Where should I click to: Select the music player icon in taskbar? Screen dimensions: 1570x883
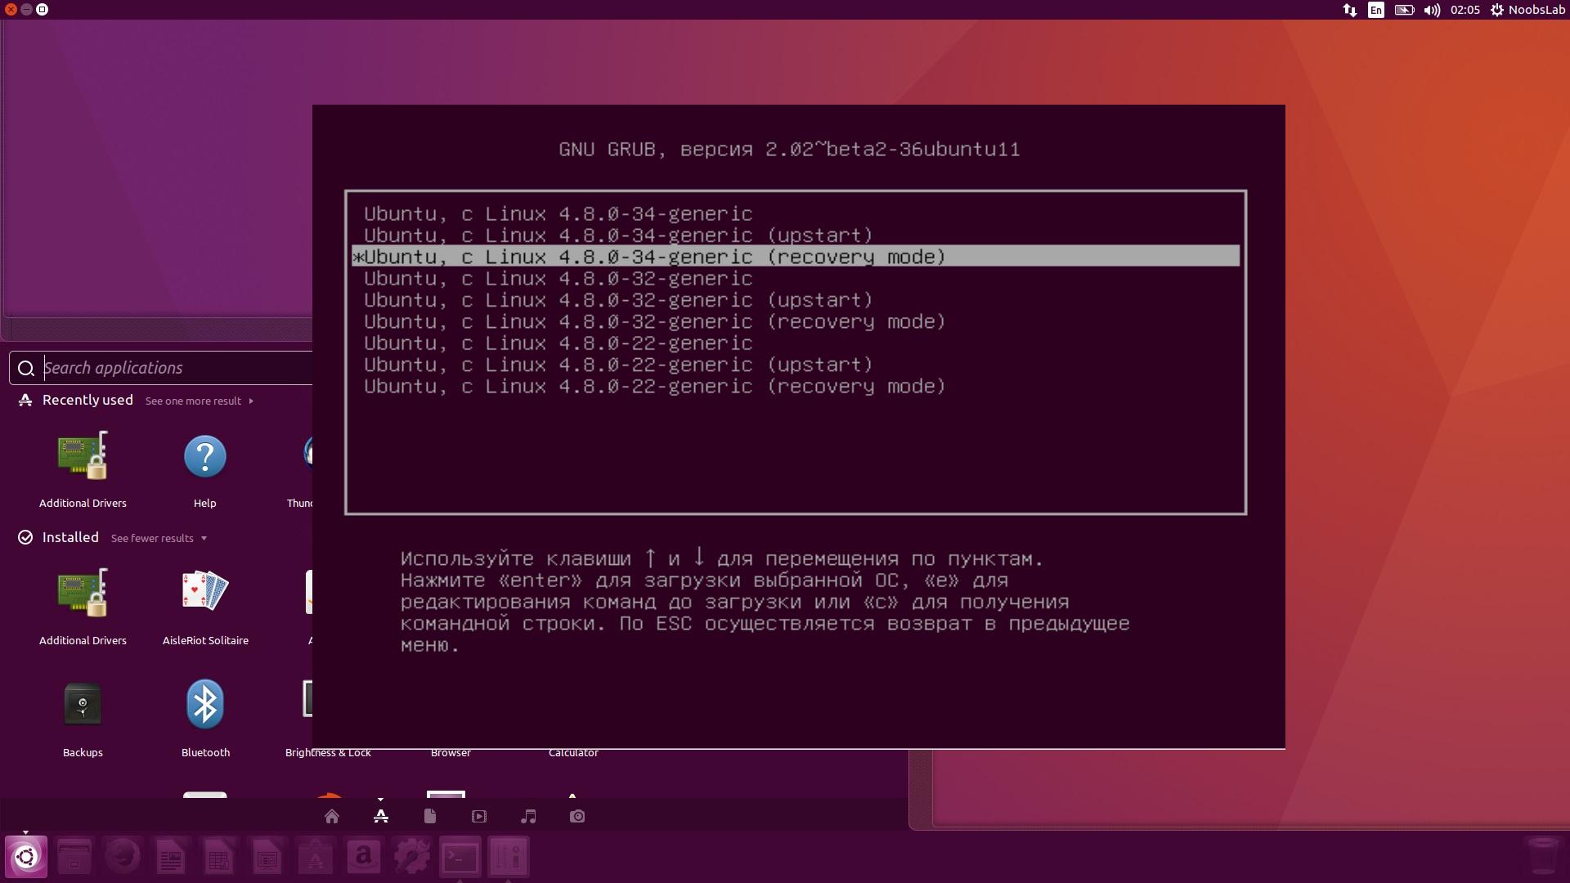click(528, 816)
